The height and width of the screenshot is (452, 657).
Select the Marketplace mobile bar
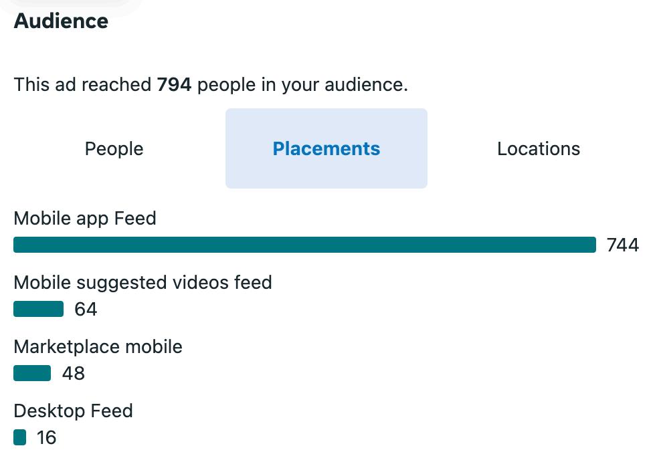(32, 373)
